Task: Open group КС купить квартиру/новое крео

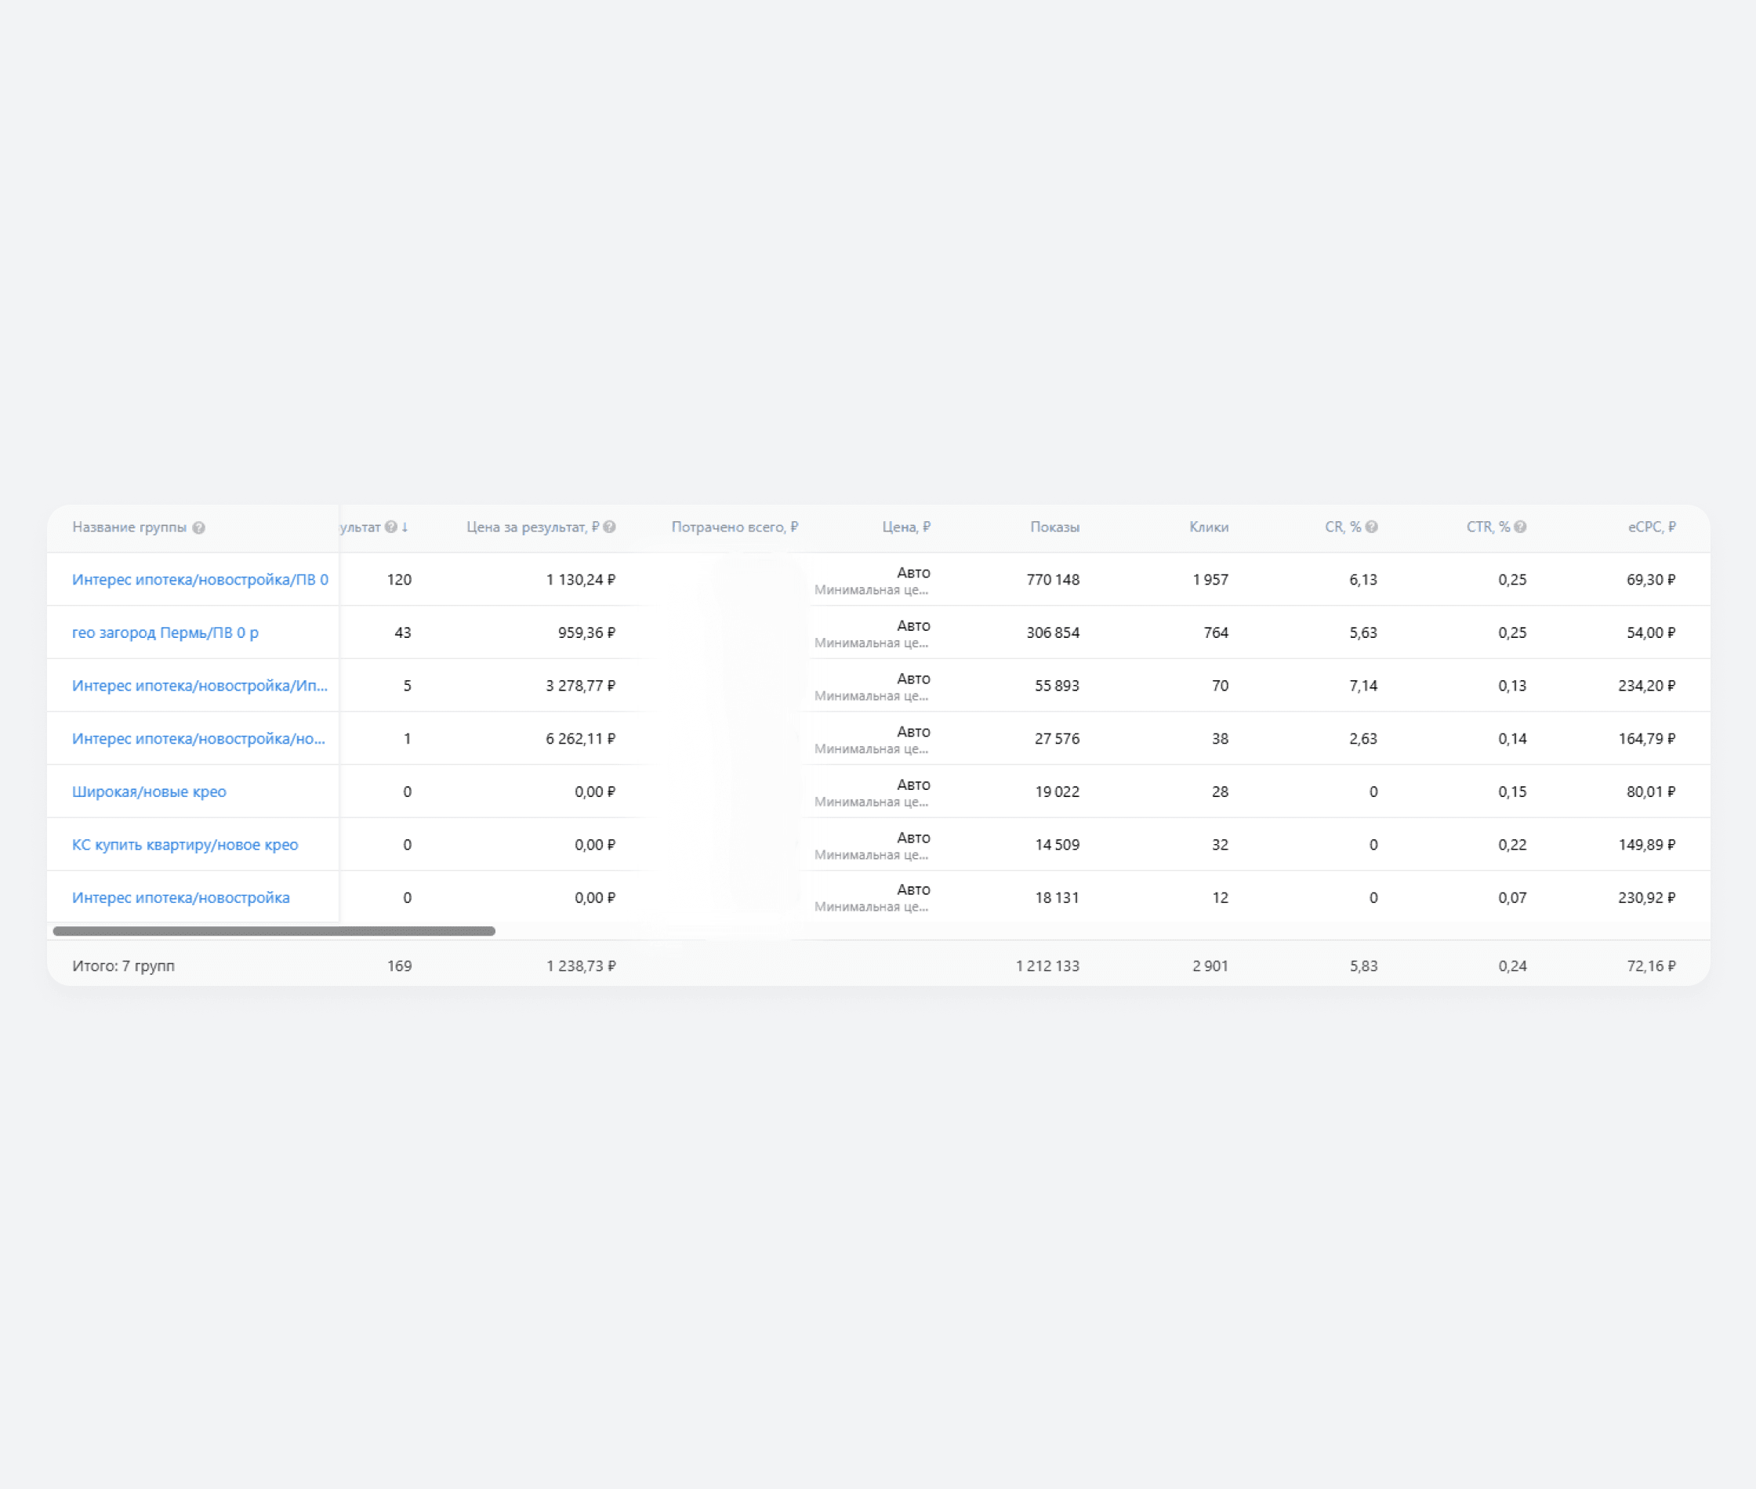Action: click(185, 845)
